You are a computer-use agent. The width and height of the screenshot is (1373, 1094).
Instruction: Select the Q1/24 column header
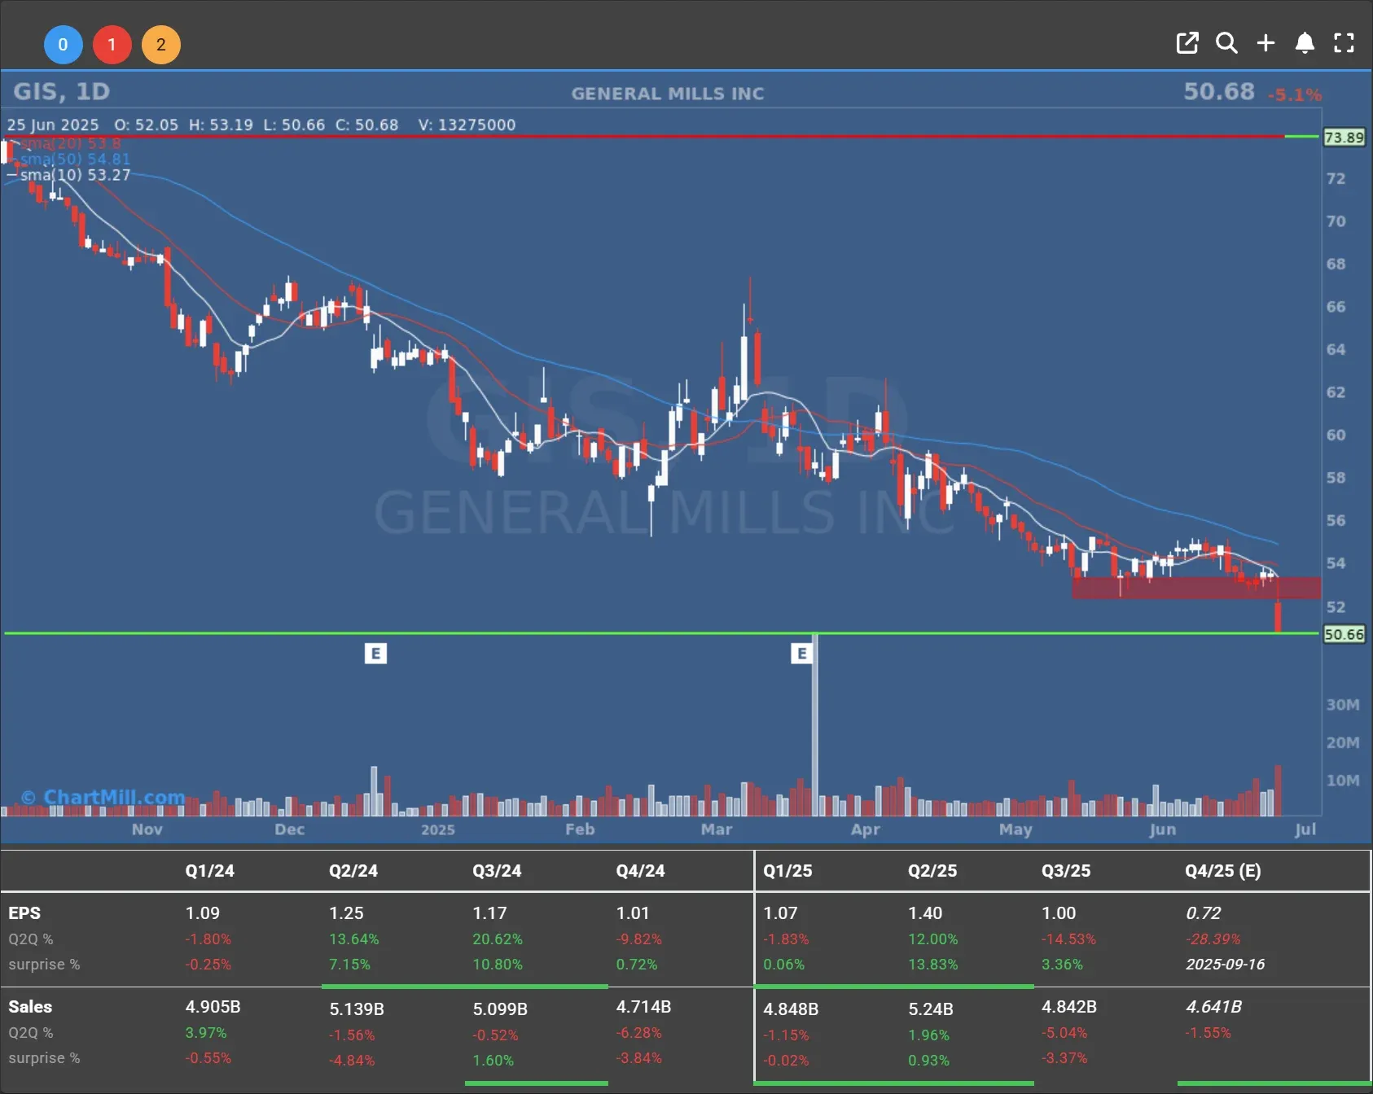pos(209,871)
